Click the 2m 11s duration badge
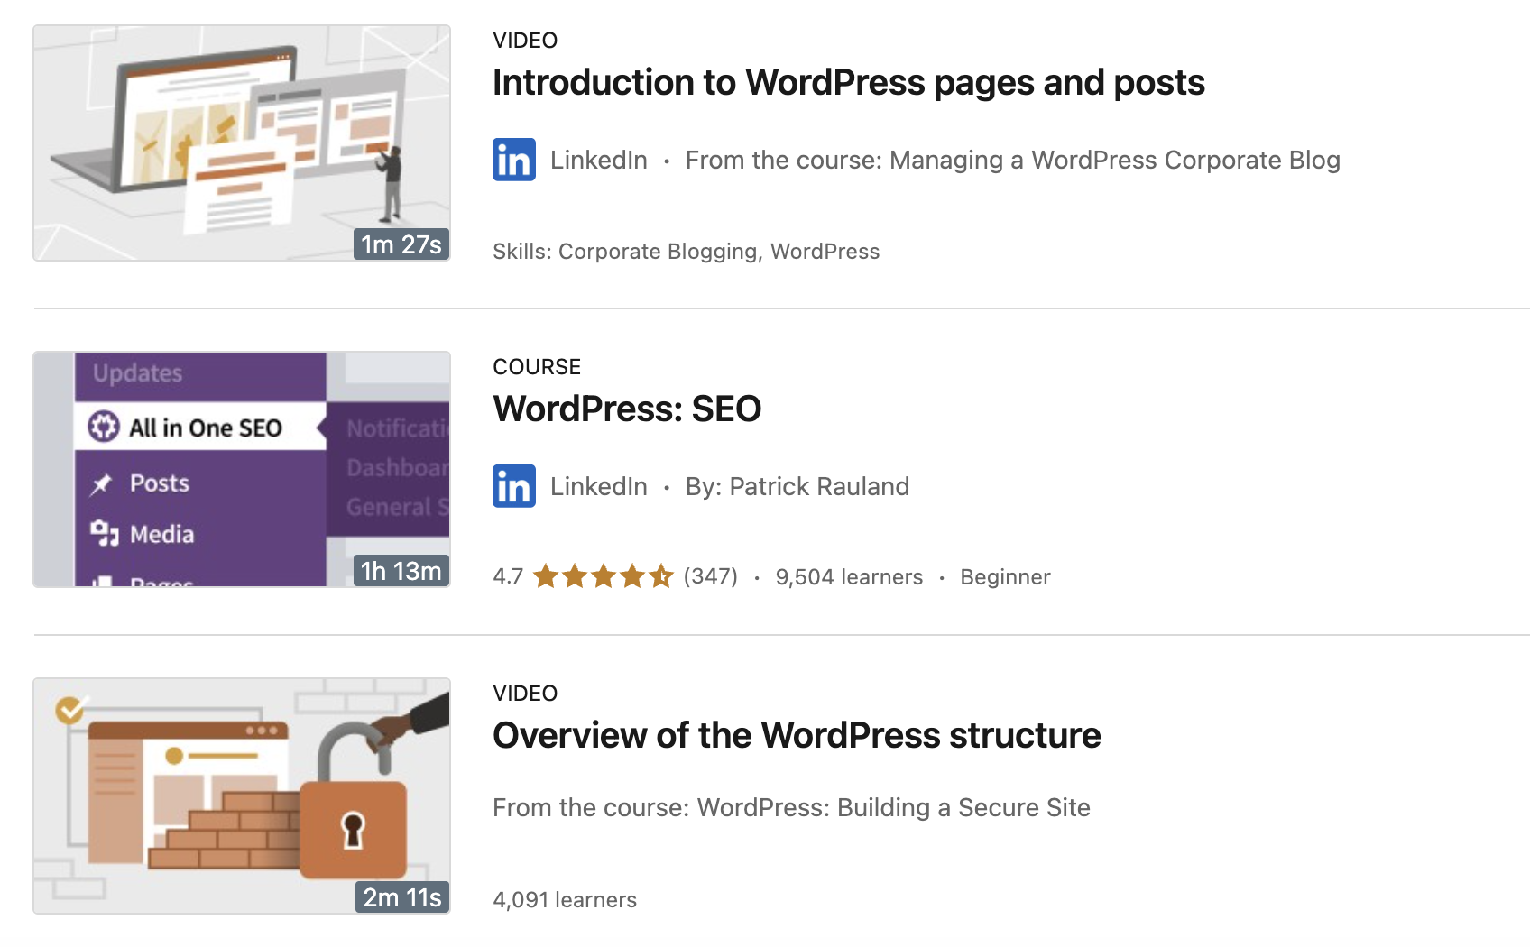Screen dimensions: 1530x947 (x=401, y=897)
